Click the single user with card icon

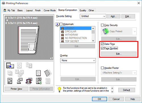[x=20, y=81]
